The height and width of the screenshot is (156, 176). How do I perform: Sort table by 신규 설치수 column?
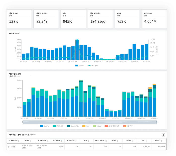click(76, 141)
